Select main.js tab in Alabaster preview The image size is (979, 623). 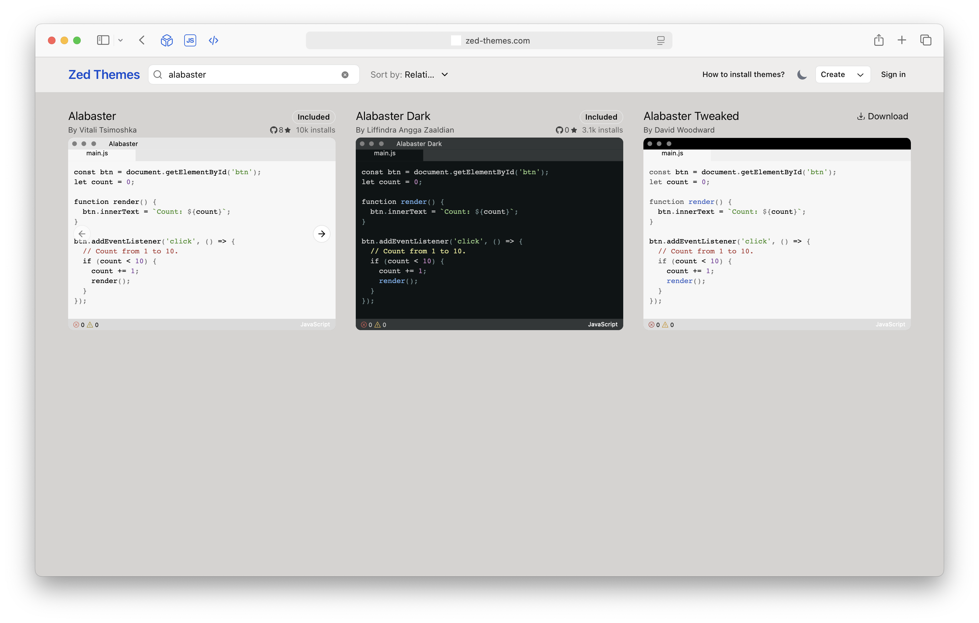[97, 153]
